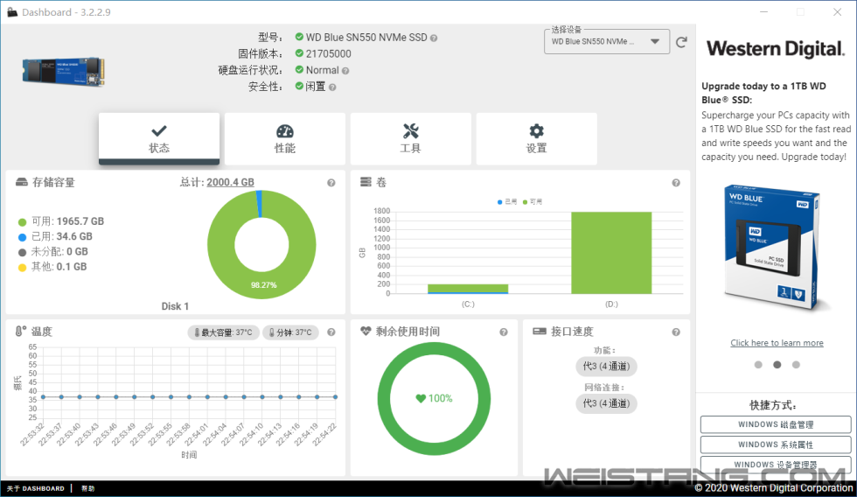
Task: Click the storage capacity drive icon
Action: click(x=21, y=182)
